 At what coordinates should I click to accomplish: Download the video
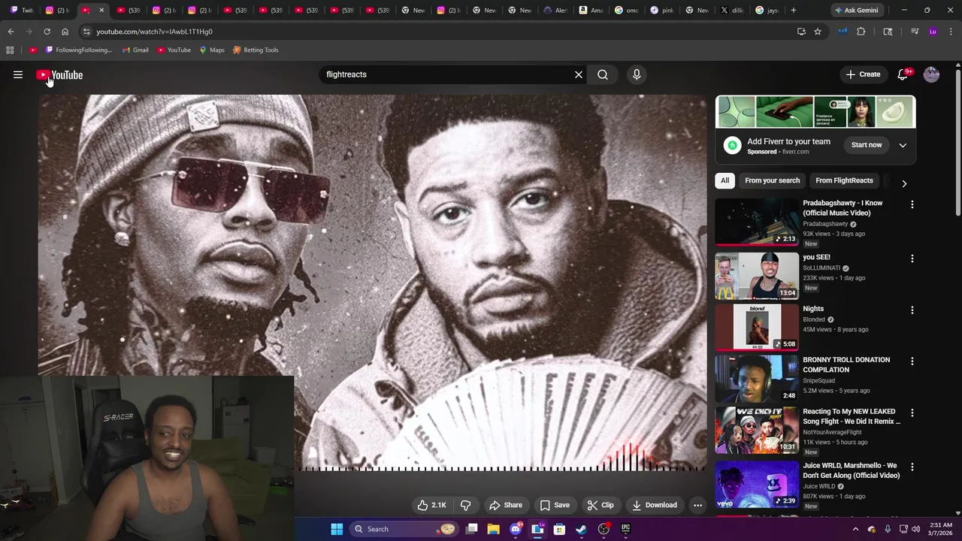(655, 505)
